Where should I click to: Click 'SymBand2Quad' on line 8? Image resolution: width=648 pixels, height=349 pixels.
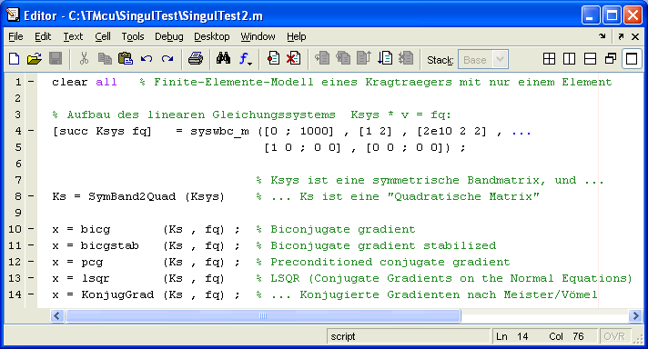pos(132,196)
